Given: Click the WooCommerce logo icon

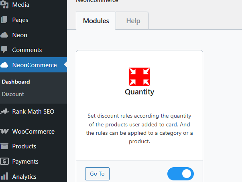Looking at the screenshot, I should (4, 131).
